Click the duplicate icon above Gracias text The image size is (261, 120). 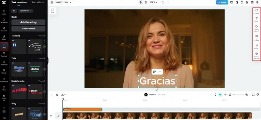[154, 72]
